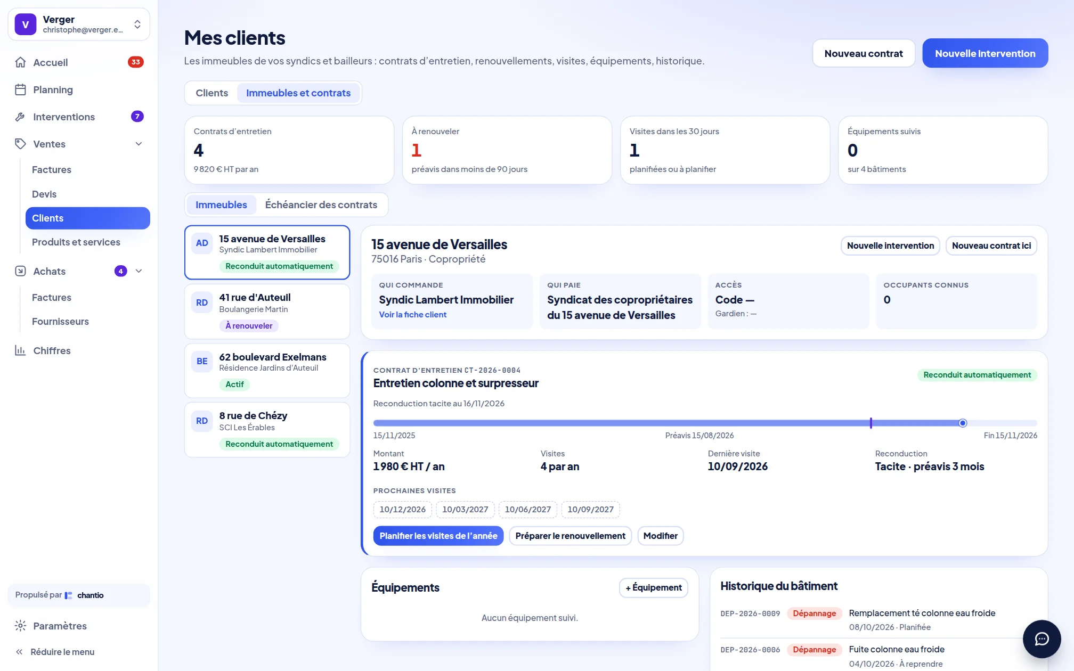This screenshot has width=1074, height=671.
Task: Click Nouveau contrat ici button
Action: pos(991,246)
